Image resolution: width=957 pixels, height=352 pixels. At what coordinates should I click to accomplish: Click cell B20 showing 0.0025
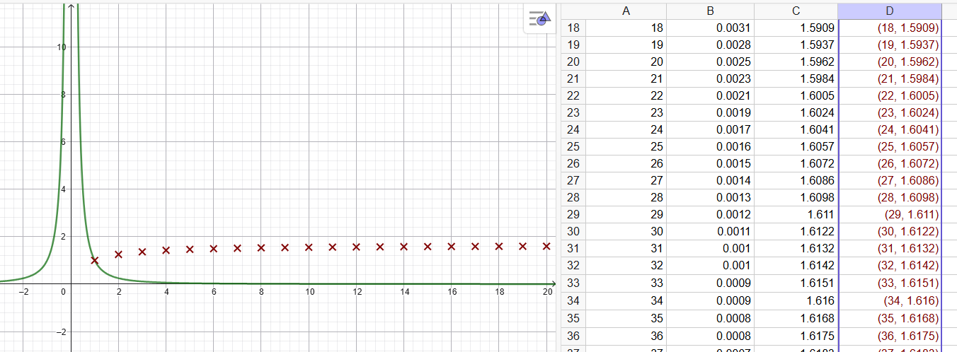click(710, 62)
